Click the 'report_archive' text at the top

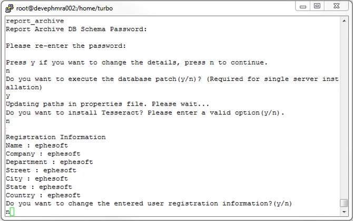(34, 21)
